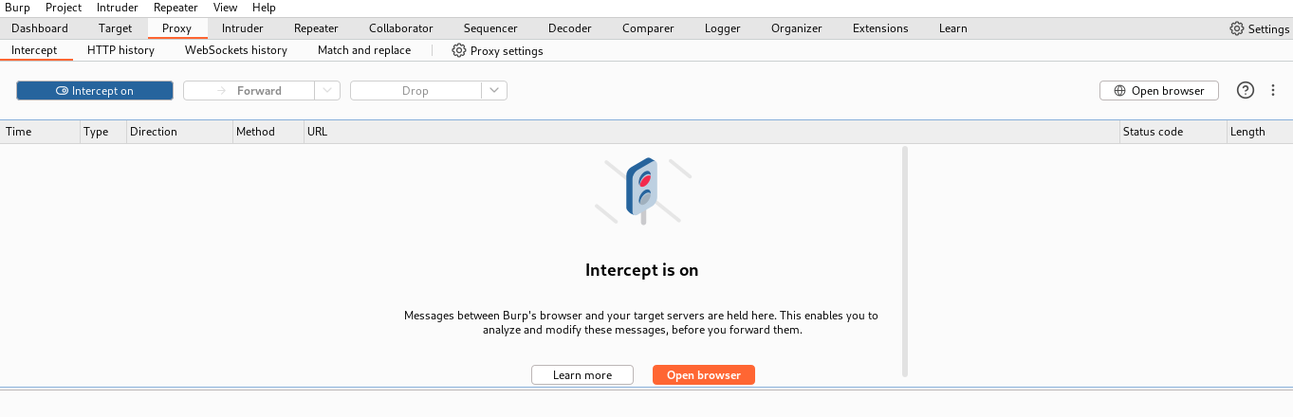Open the Learn tab

point(952,28)
